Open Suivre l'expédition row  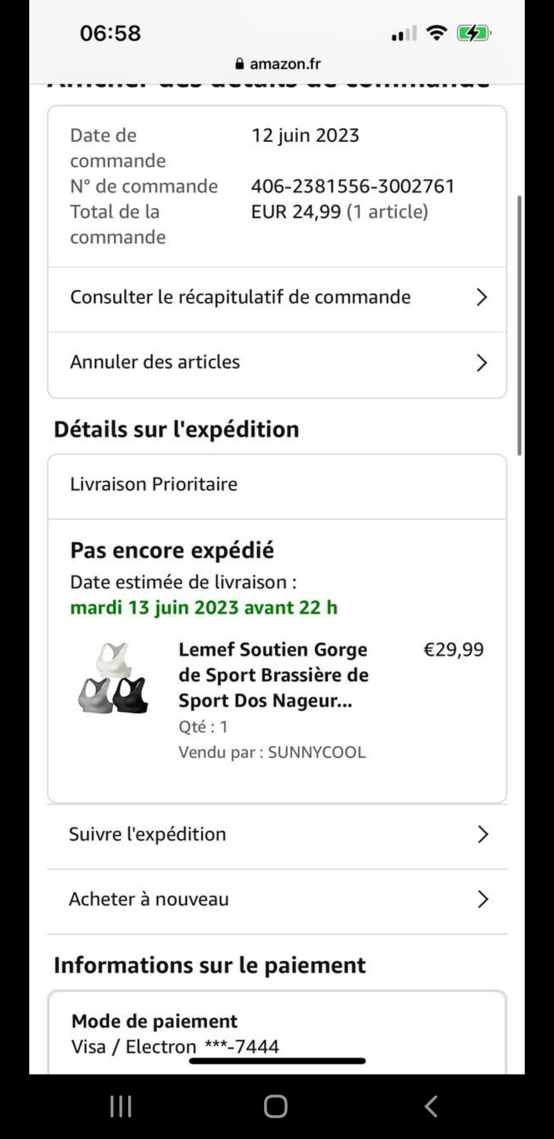pyautogui.click(x=148, y=835)
